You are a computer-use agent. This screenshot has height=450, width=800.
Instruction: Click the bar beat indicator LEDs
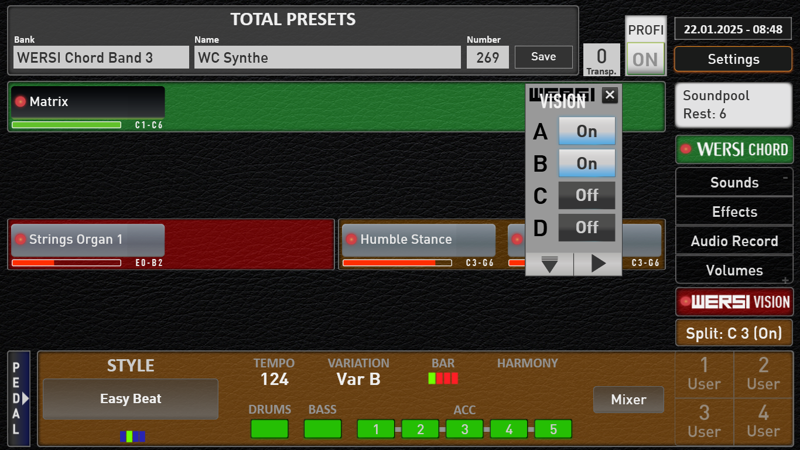coord(443,379)
